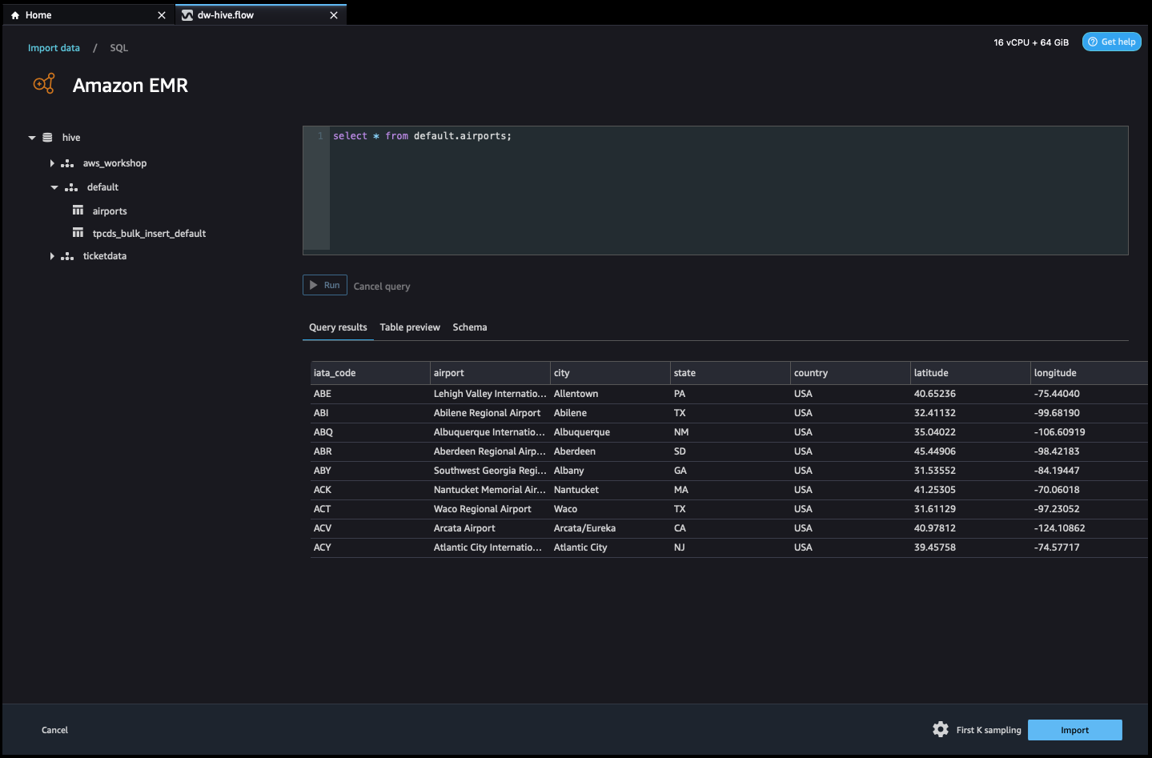Click the iata_code column header
Viewport: 1152px width, 758px height.
[371, 373]
